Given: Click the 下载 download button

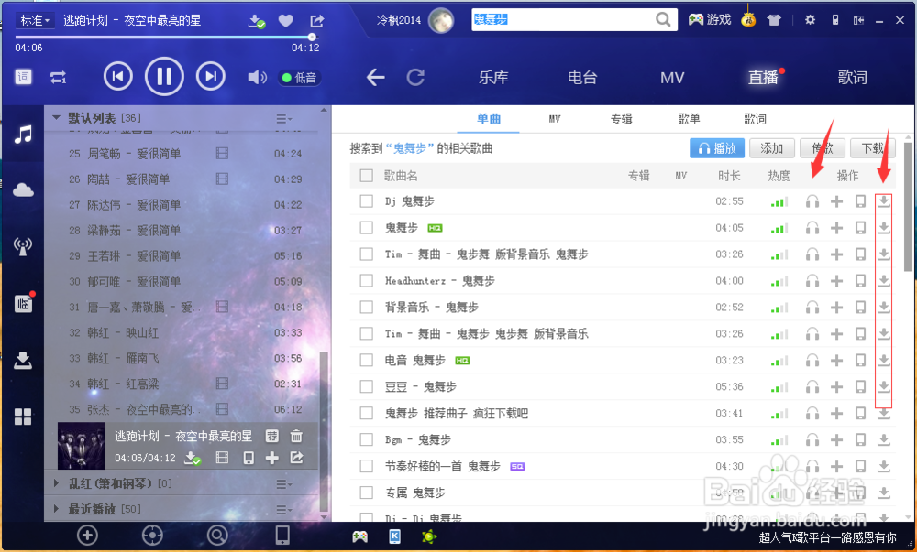Looking at the screenshot, I should 872,147.
